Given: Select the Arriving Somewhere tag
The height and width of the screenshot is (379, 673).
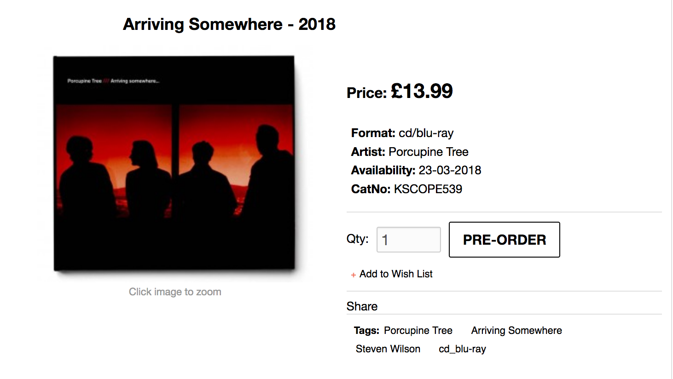Looking at the screenshot, I should [516, 331].
